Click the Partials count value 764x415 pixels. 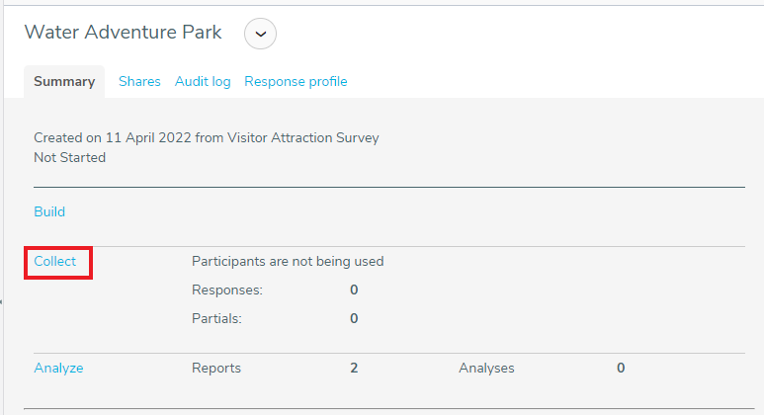click(354, 318)
